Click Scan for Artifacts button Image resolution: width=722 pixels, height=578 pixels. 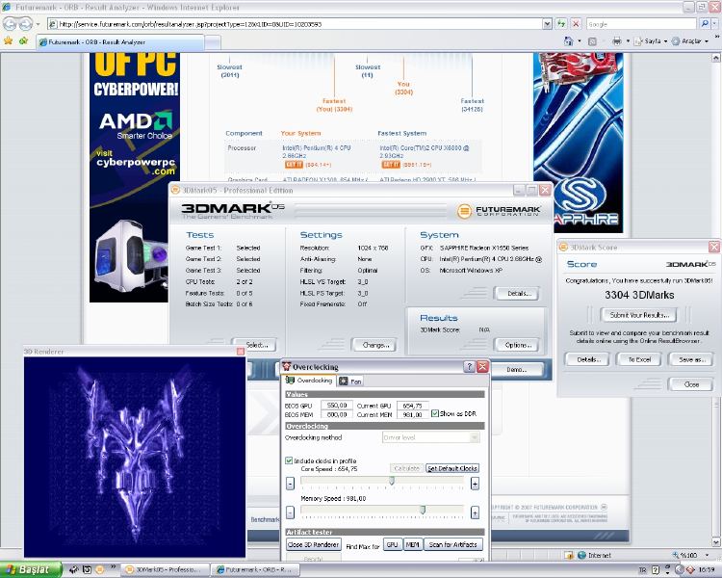(x=453, y=545)
